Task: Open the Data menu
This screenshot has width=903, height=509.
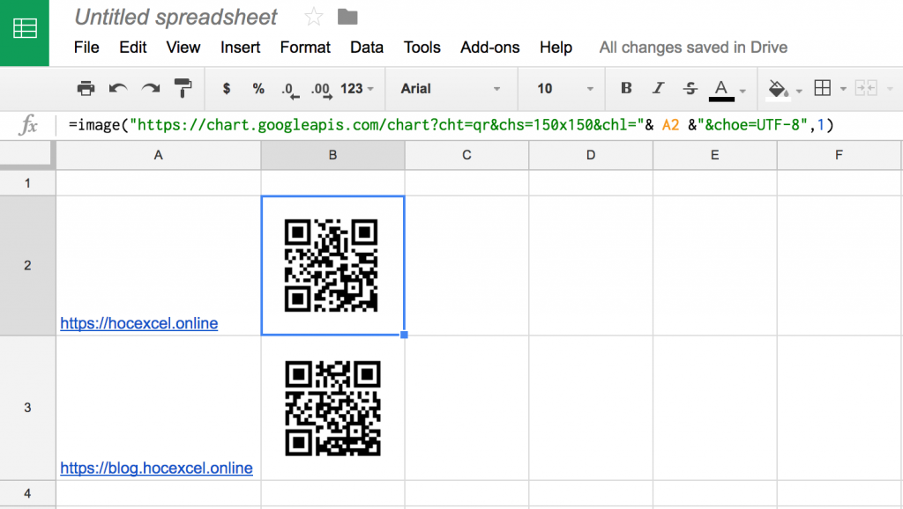Action: point(367,48)
